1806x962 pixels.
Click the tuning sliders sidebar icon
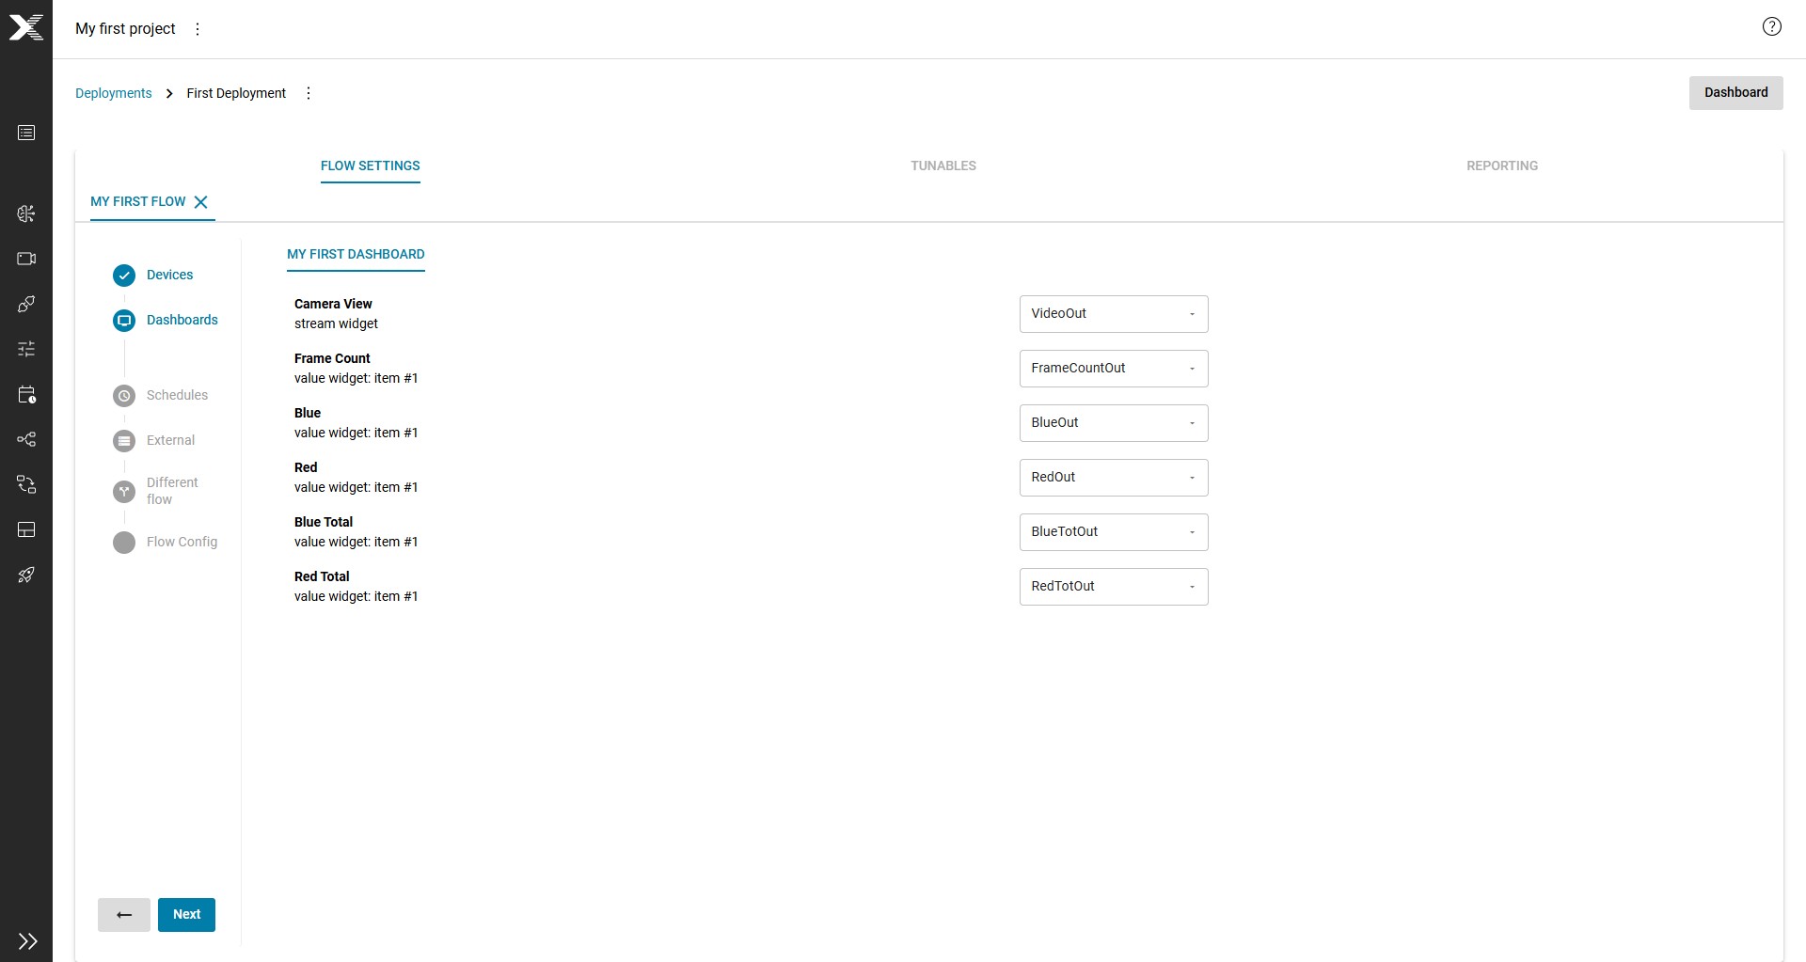tap(26, 349)
